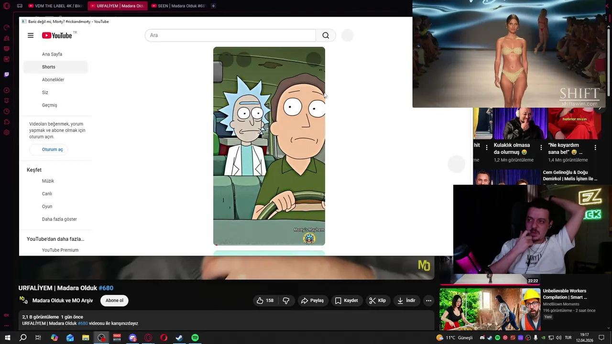Click the Paylaş share button
This screenshot has height=344, width=612.
coord(312,301)
